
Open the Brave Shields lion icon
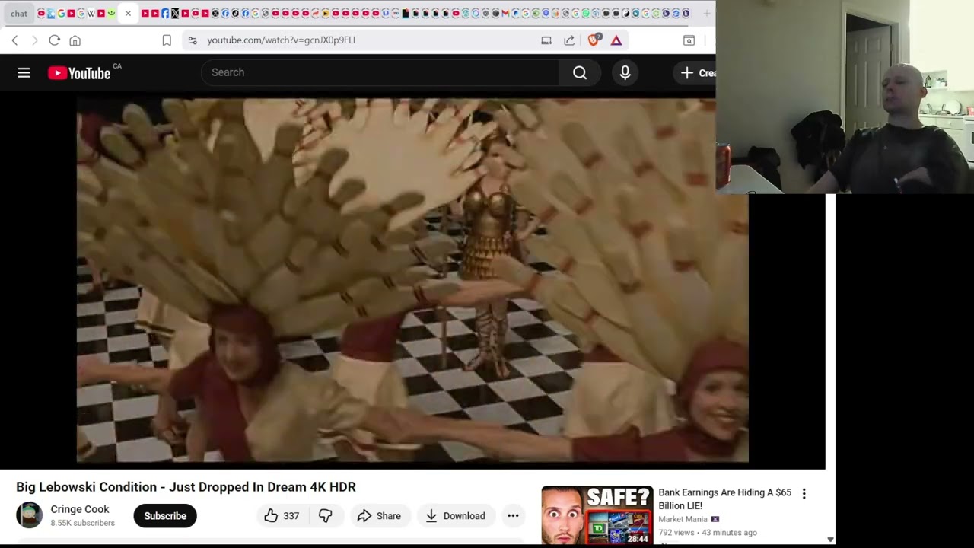594,40
